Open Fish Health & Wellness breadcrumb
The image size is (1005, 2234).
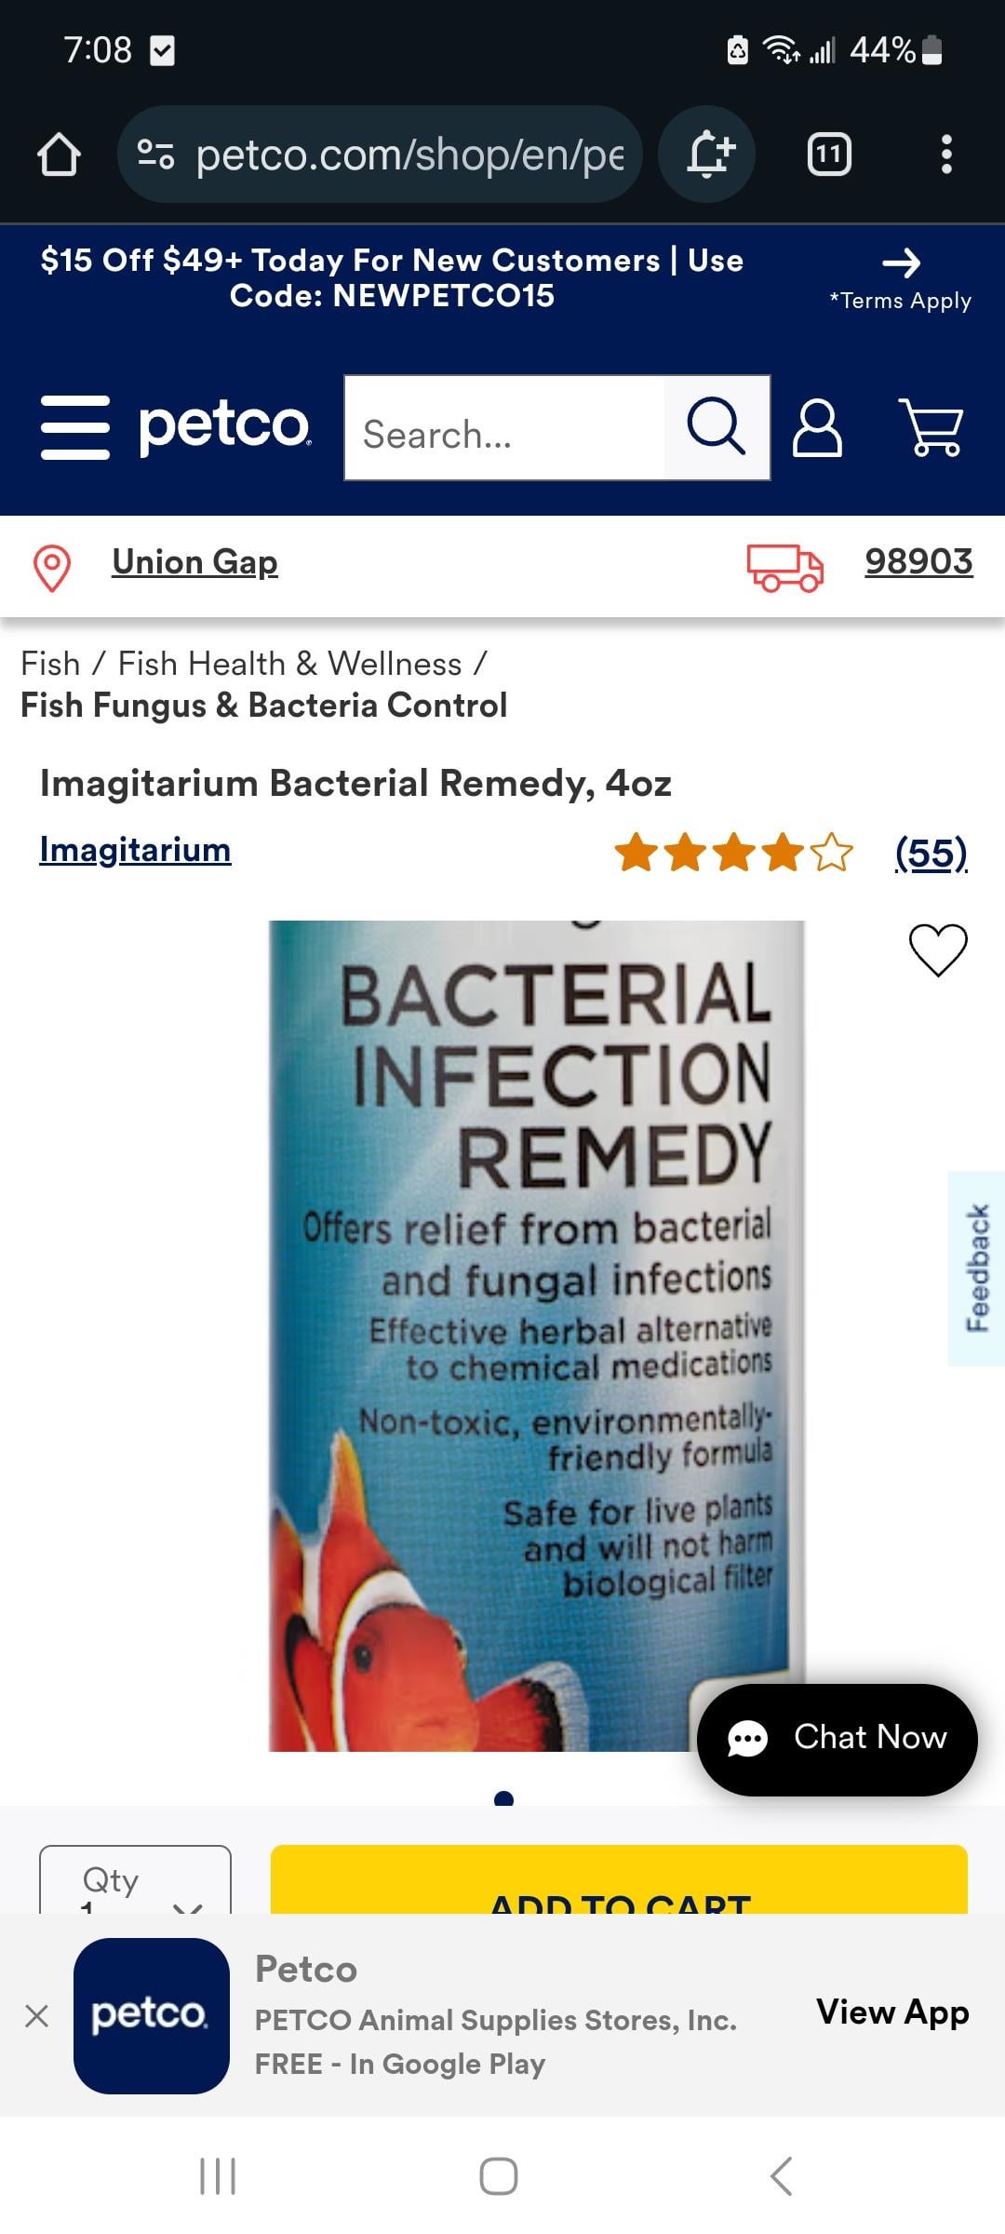pos(289,664)
